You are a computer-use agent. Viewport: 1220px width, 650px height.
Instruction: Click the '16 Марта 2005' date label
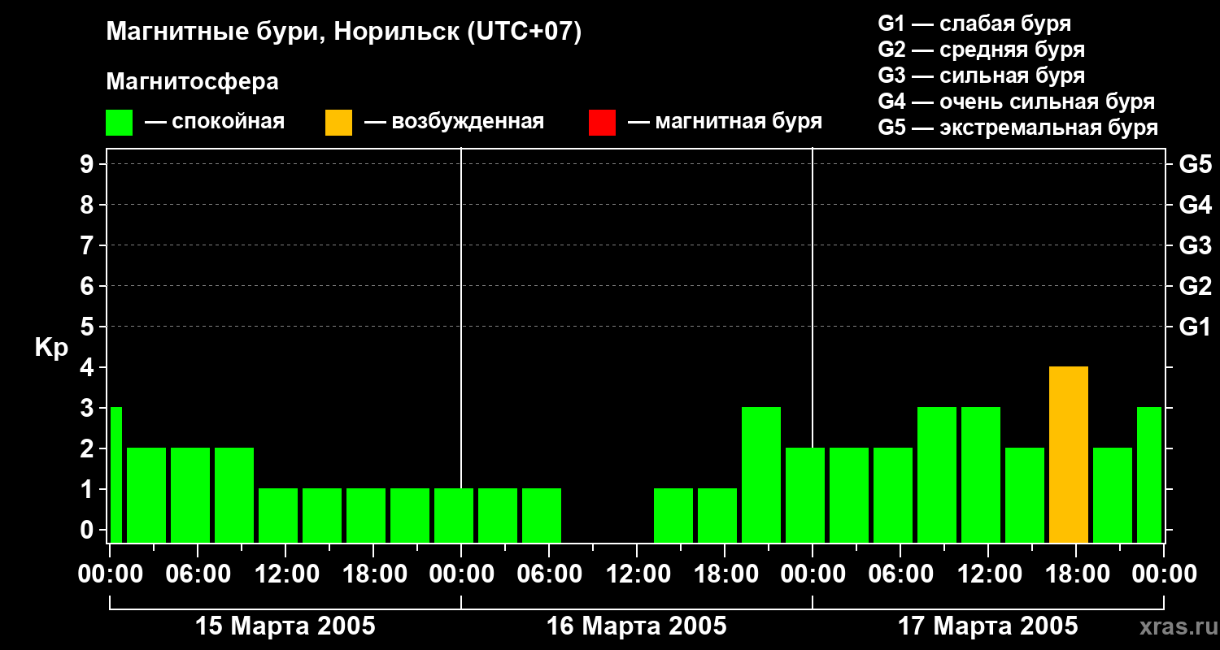point(637,626)
